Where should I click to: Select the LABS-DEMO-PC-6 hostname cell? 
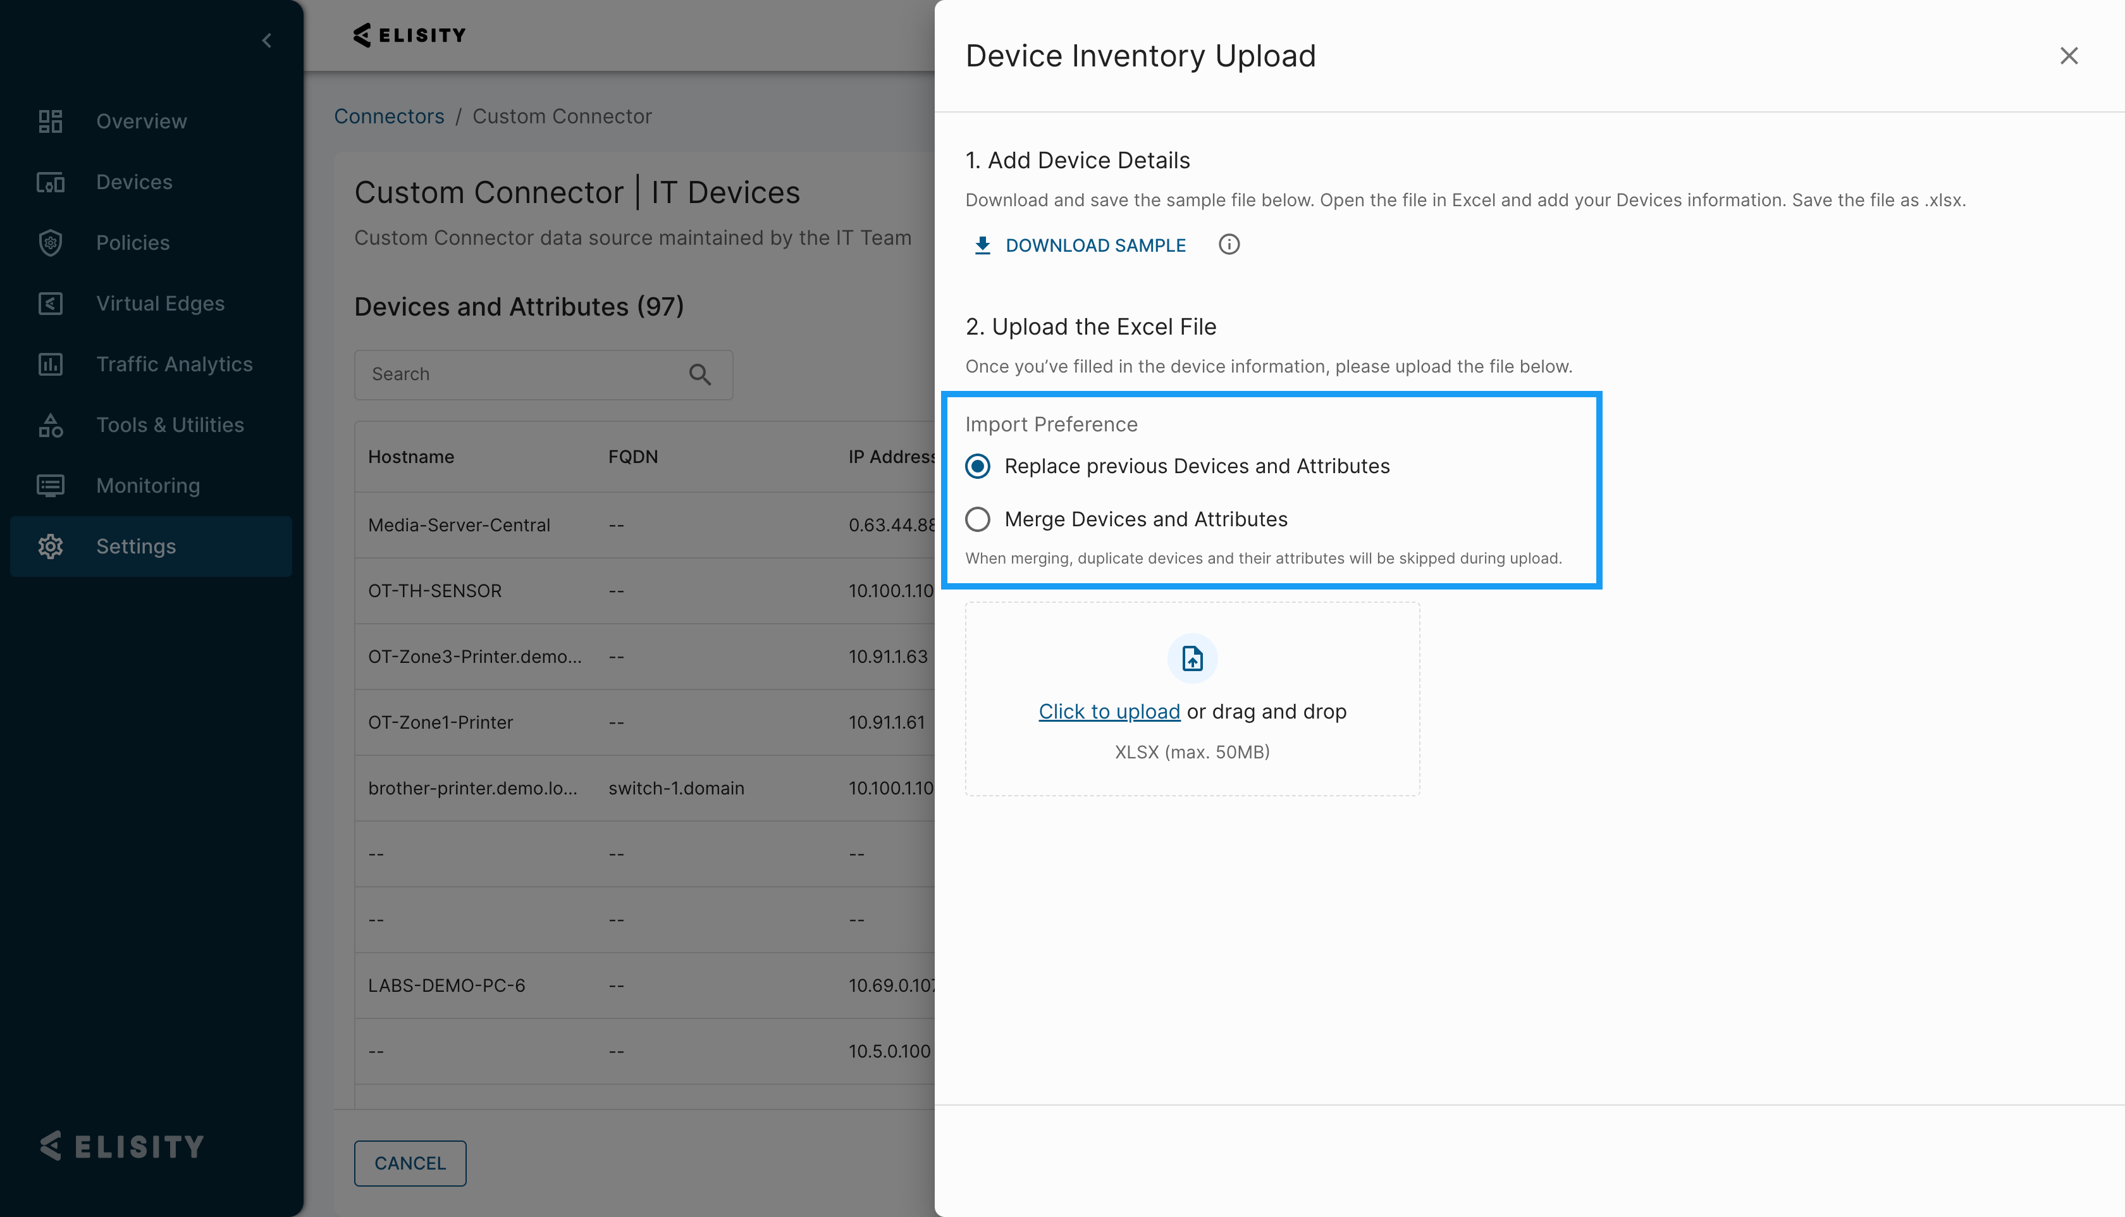point(447,985)
